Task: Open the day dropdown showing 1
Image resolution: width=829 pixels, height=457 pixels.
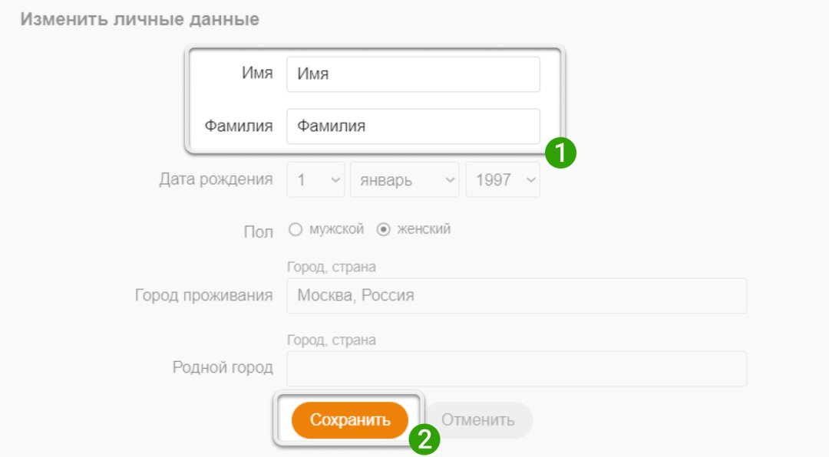Action: [x=315, y=179]
